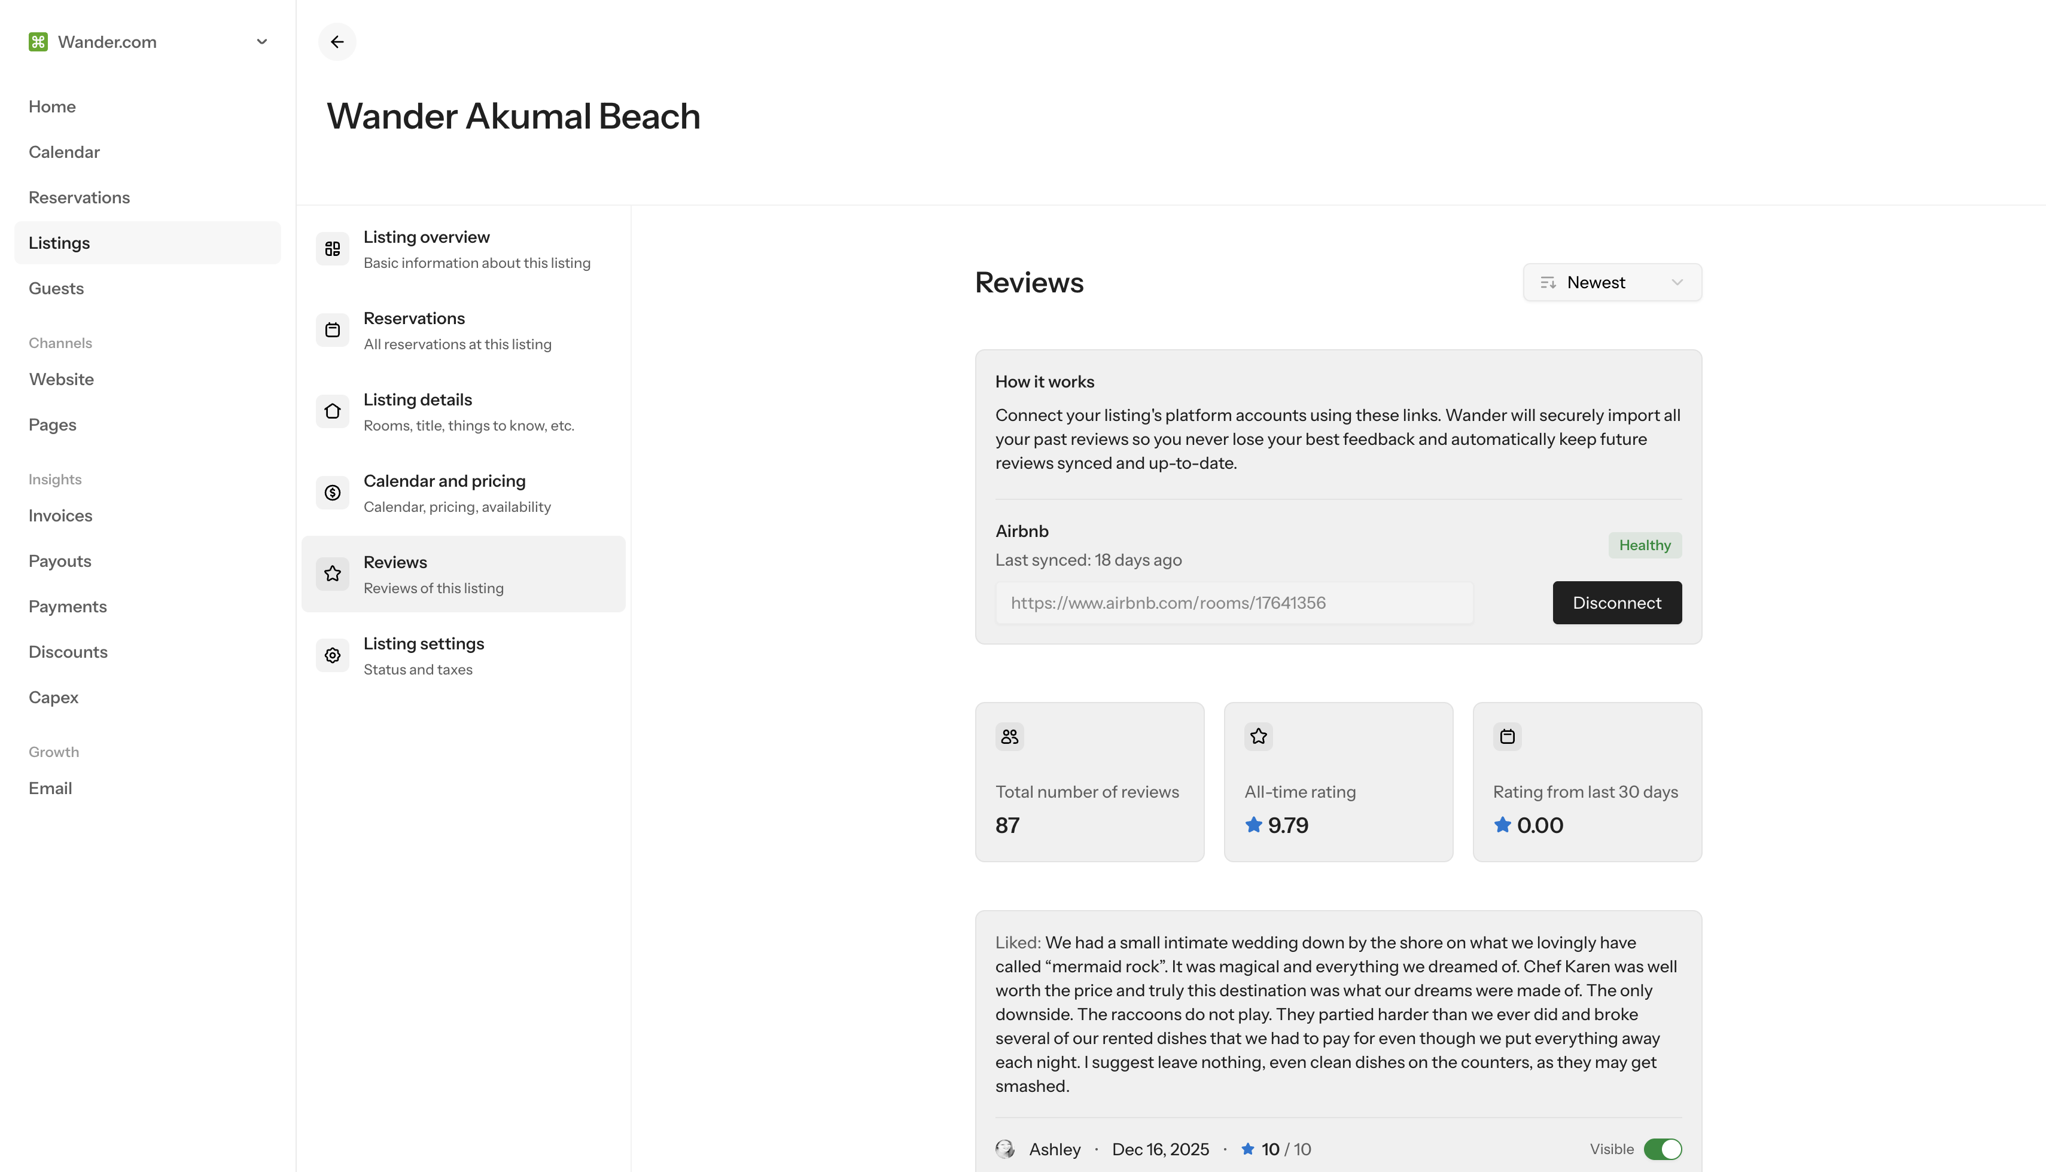
Task: Expand the Wander.com workspace chevron
Action: [x=261, y=42]
